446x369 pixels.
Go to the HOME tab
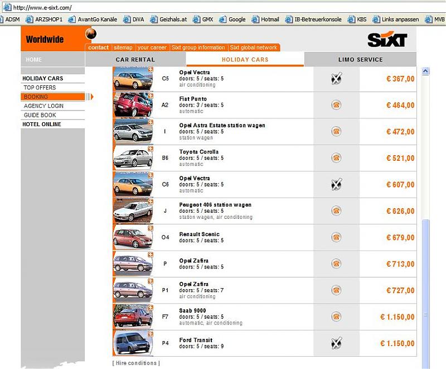pos(52,60)
